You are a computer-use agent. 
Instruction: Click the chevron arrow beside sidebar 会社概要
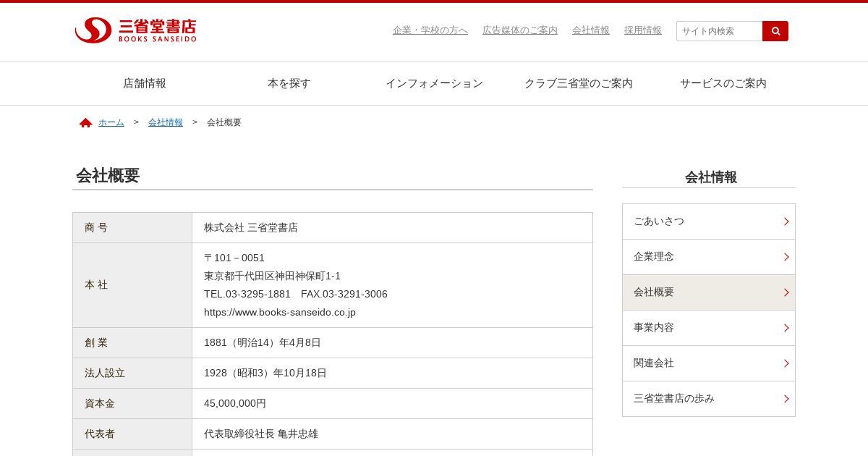[x=786, y=292]
